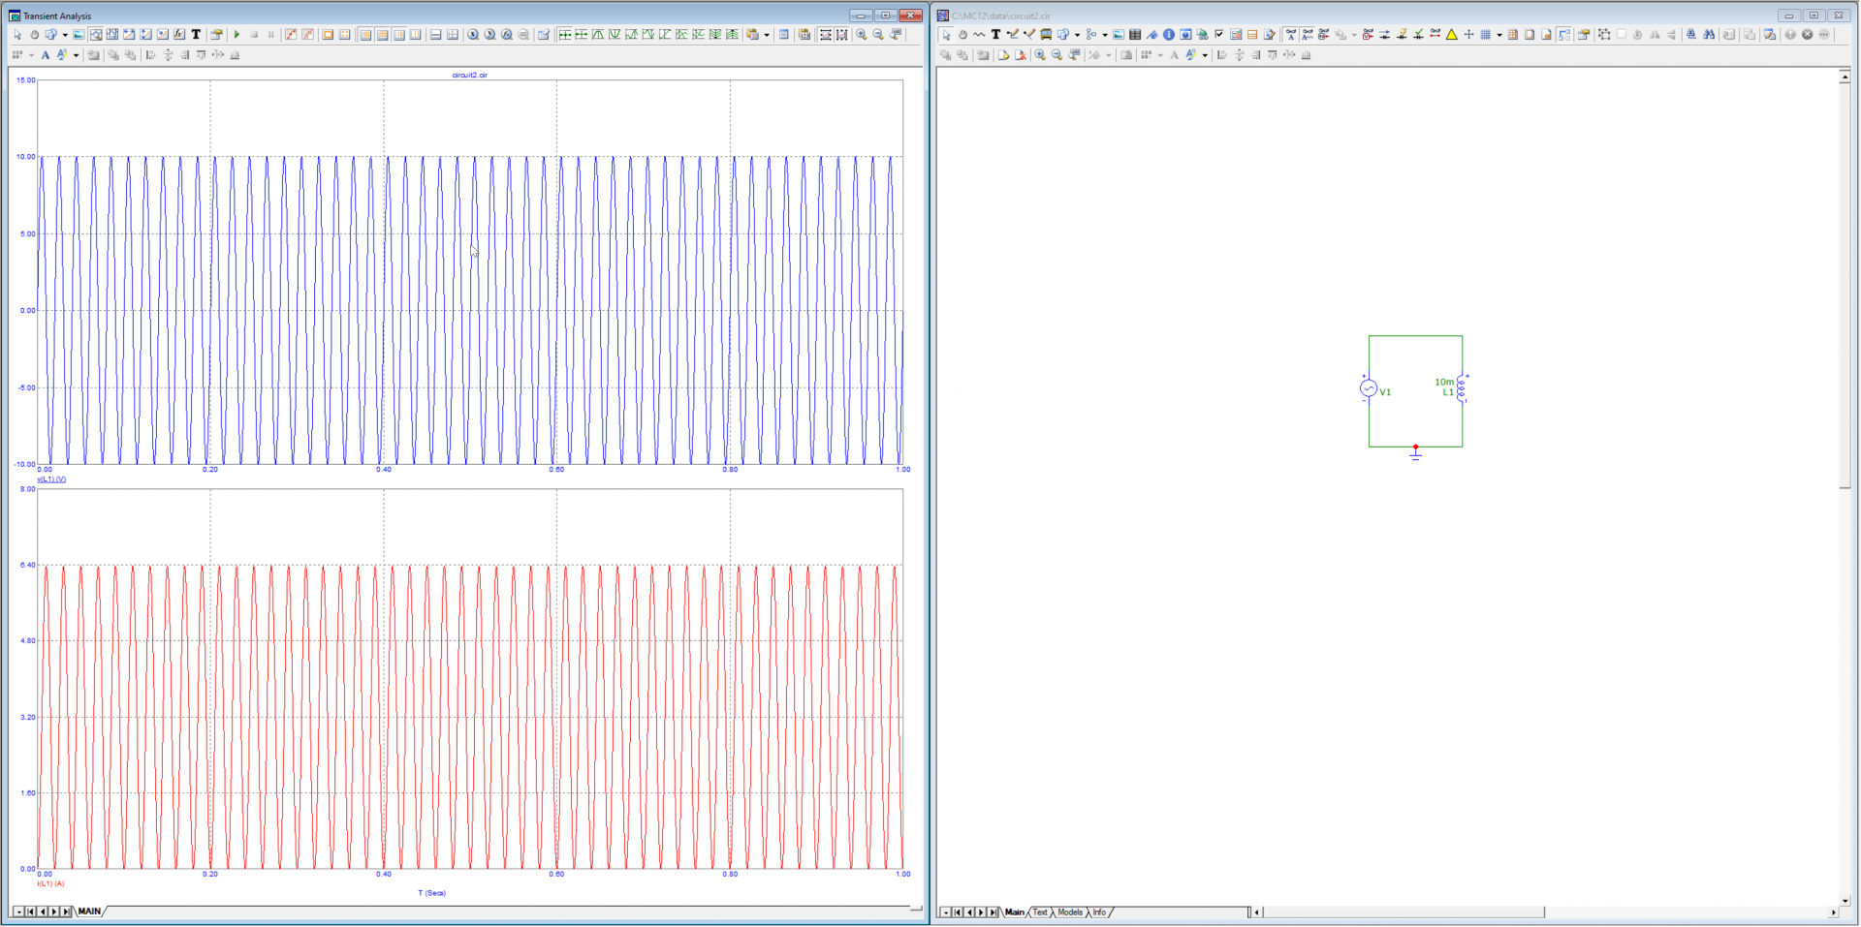The image size is (1861, 927).
Task: Select the MAIN tab in Transient Analysis
Action: pyautogui.click(x=89, y=912)
